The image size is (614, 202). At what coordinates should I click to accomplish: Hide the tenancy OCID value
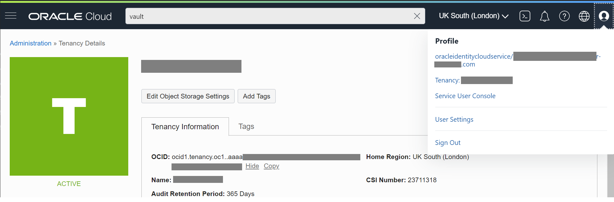pyautogui.click(x=252, y=166)
